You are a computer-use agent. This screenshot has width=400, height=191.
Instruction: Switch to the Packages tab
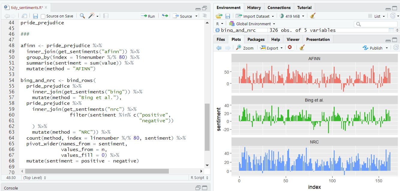point(256,39)
